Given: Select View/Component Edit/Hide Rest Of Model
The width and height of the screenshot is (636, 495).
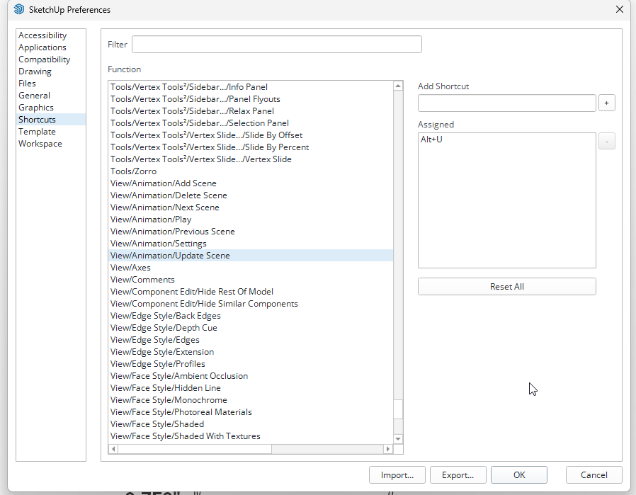Looking at the screenshot, I should (x=251, y=292).
